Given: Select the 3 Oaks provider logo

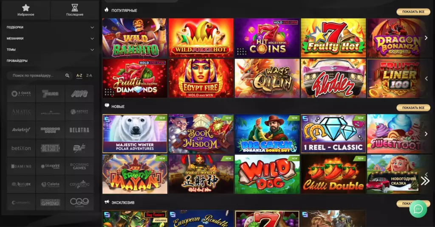Looking at the screenshot, I should tap(21, 94).
